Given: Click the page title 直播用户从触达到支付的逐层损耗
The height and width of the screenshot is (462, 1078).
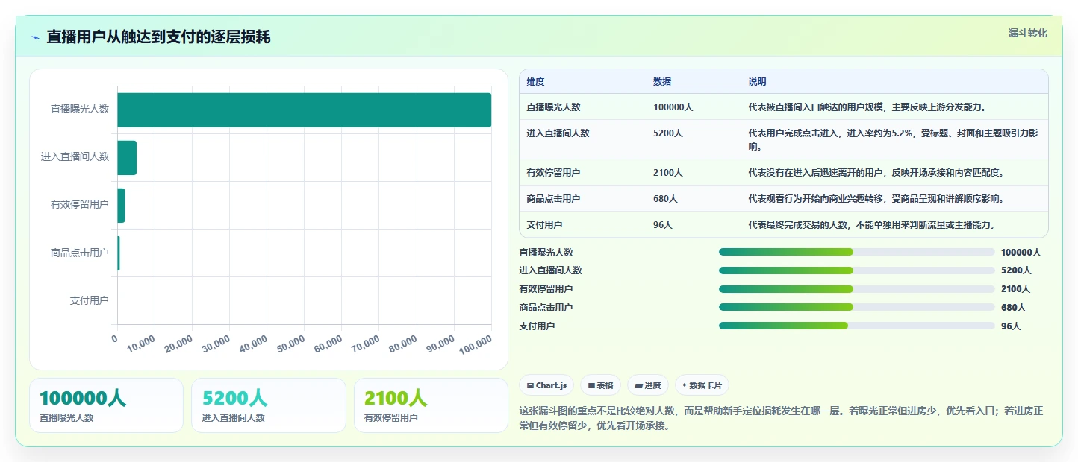Looking at the screenshot, I should click(158, 37).
